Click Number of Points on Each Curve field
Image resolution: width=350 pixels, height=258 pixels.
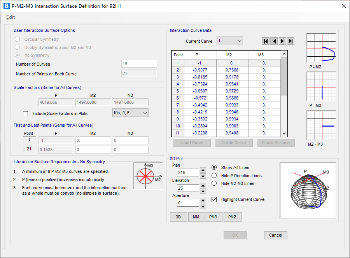coord(139,73)
